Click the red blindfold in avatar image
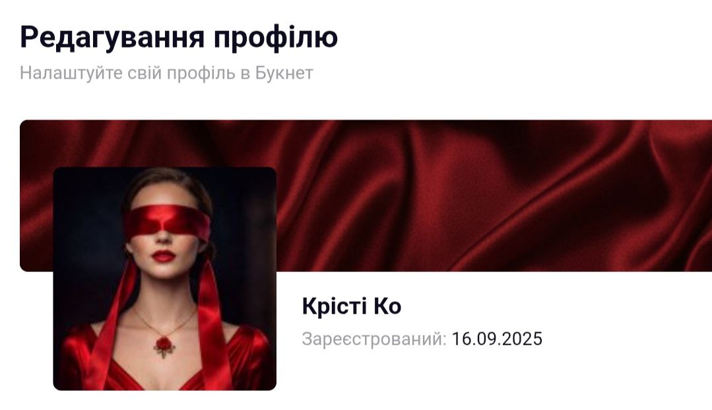 click(167, 222)
